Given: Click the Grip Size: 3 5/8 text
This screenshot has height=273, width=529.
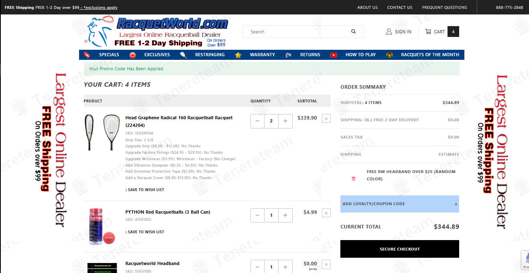Looking at the screenshot, I should point(139,140).
